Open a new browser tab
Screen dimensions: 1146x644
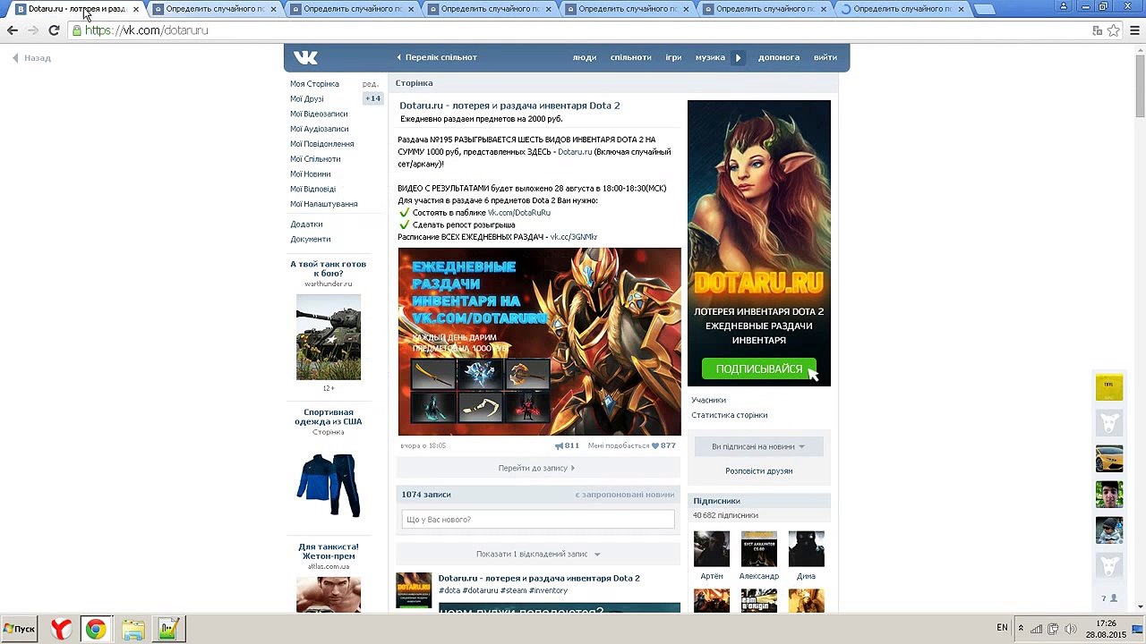(985, 10)
